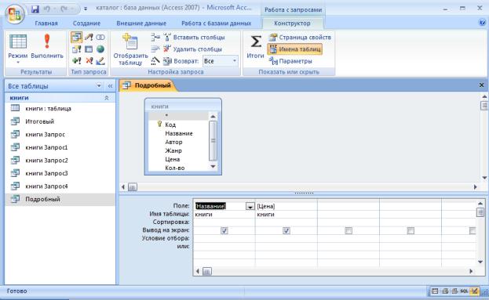Click design grid horizontal scrollbar right arrow
Image resolution: width=489 pixels, height=300 pixels.
click(471, 271)
